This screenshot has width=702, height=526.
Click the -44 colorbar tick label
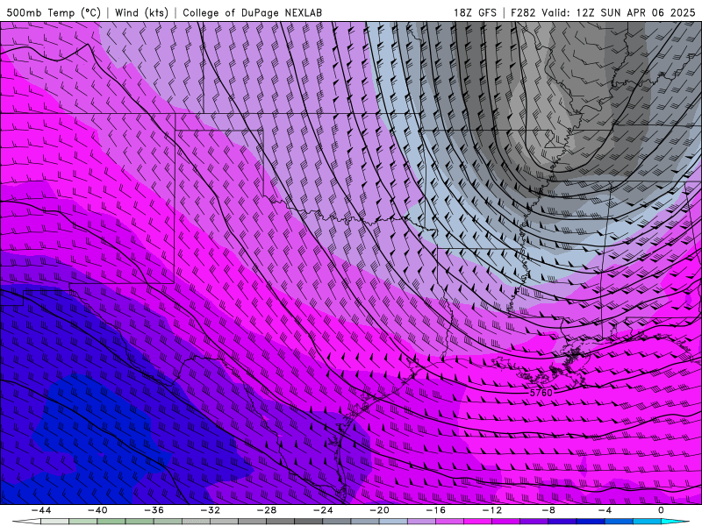pyautogui.click(x=41, y=510)
